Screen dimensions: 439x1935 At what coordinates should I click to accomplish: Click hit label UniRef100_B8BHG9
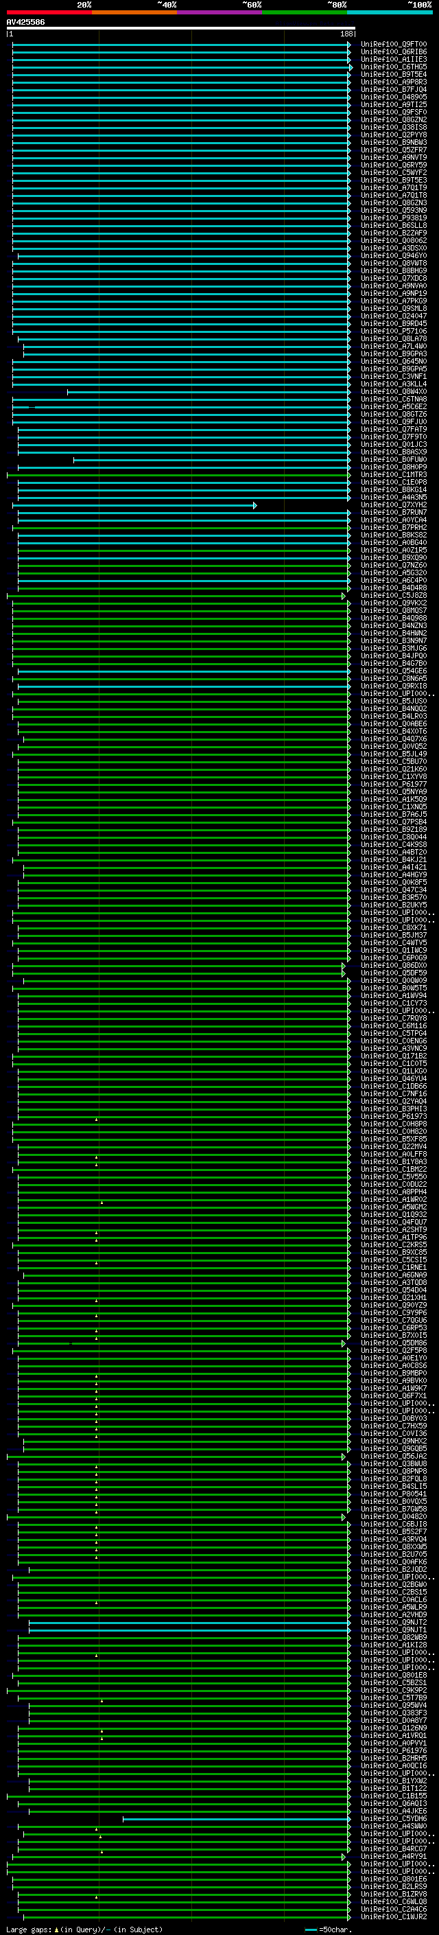(394, 270)
